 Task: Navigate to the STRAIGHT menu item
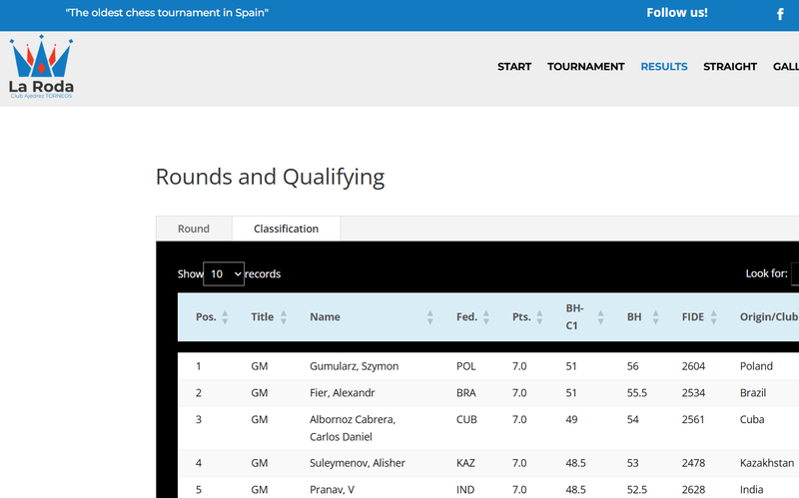click(730, 67)
